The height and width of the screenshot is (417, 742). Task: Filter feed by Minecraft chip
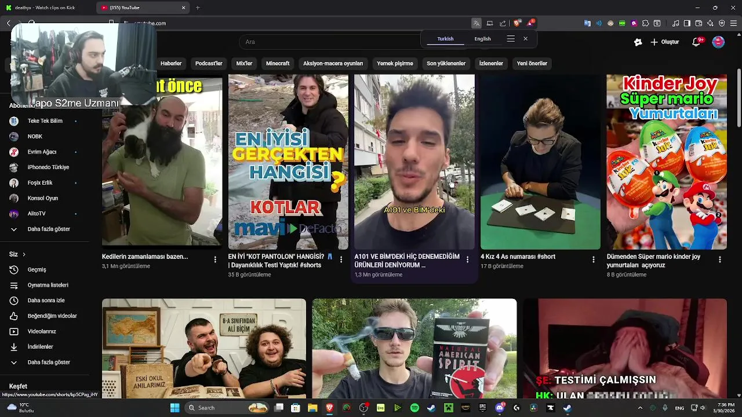(x=278, y=63)
